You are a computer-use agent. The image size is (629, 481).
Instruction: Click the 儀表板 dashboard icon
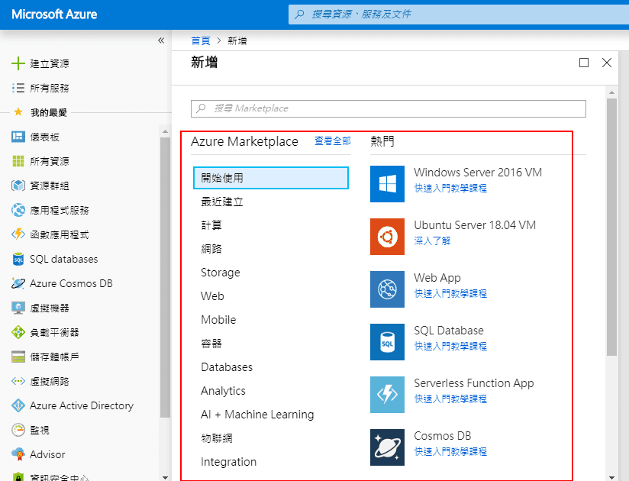click(18, 137)
